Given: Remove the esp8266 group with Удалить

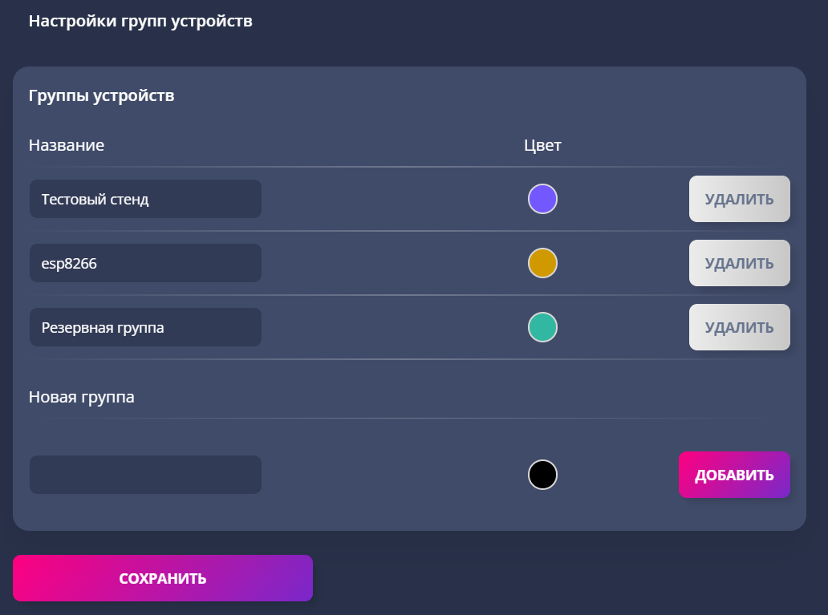Looking at the screenshot, I should (x=739, y=263).
